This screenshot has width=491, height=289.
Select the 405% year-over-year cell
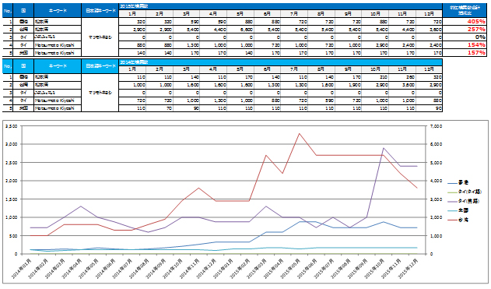(465, 22)
